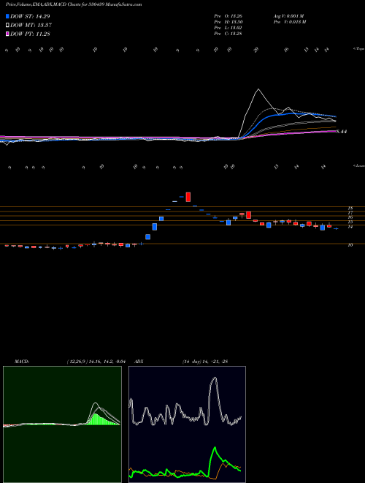Open the ADX indicator chart panel
This screenshot has height=483, width=365.
(x=187, y=424)
